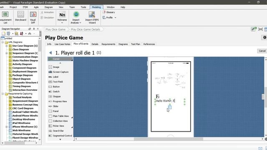Expand the Use Case Diagram node
267x150 pixels.
7,46
